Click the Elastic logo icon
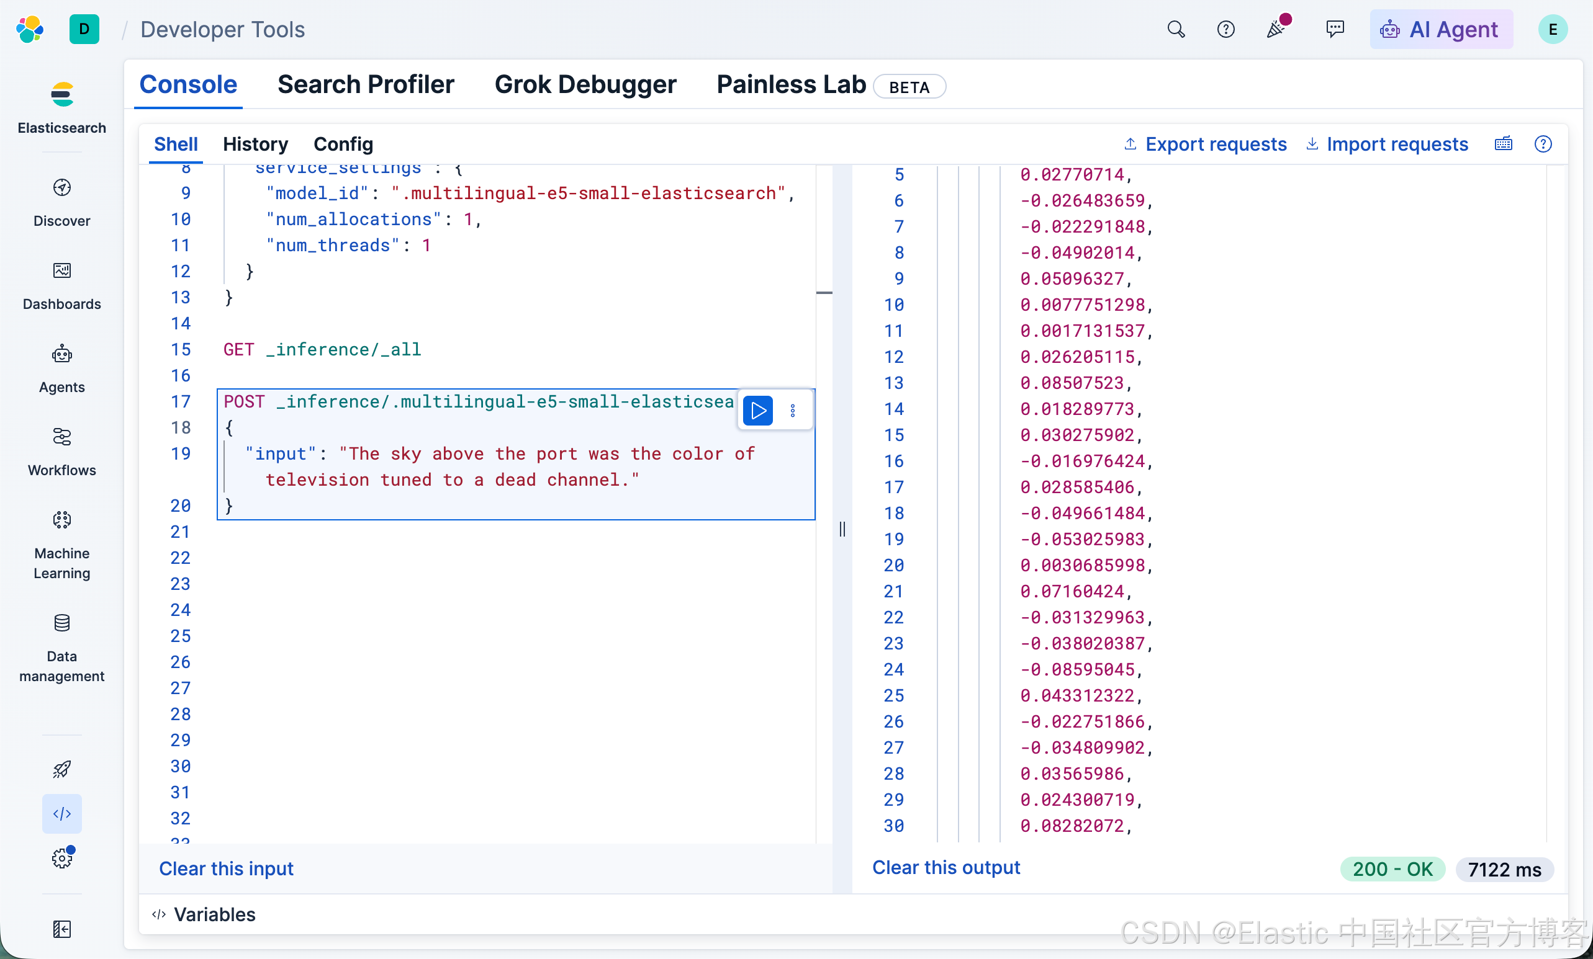The width and height of the screenshot is (1593, 959). pos(30,29)
